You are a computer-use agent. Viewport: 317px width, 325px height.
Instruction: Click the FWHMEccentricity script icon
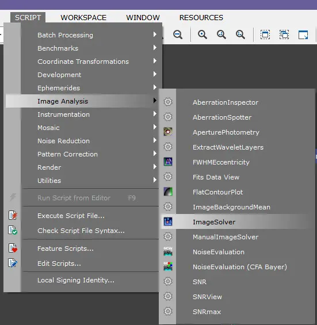click(168, 162)
